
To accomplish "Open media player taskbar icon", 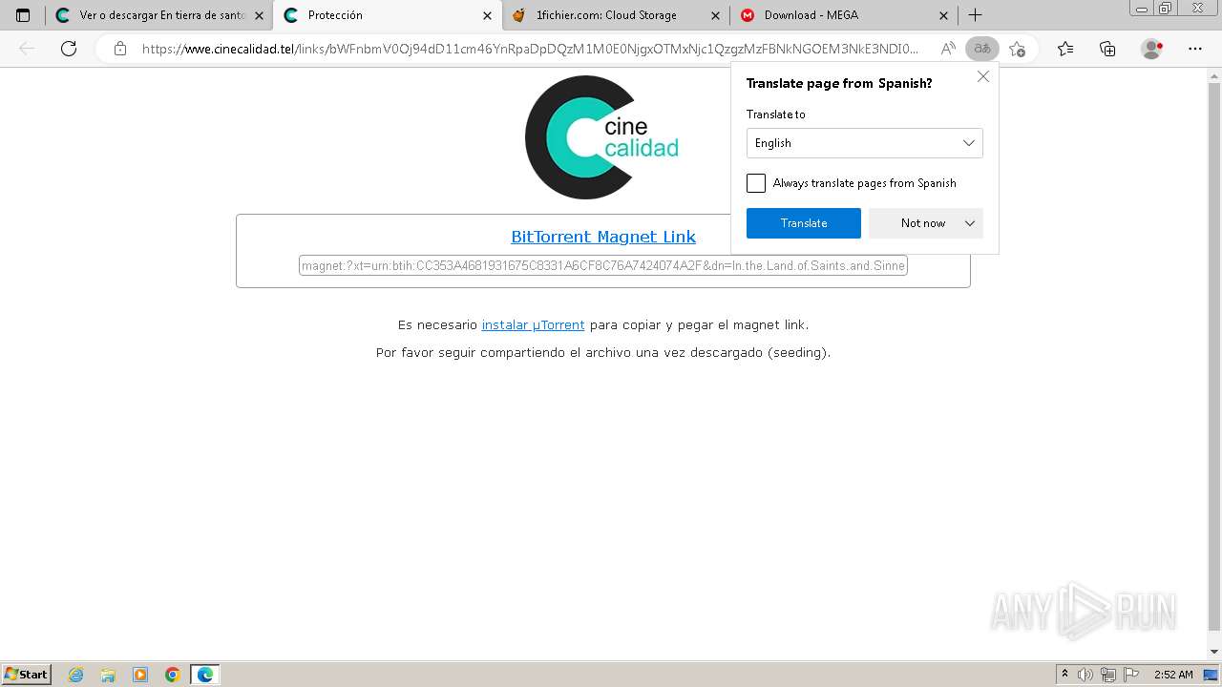I will coord(140,675).
